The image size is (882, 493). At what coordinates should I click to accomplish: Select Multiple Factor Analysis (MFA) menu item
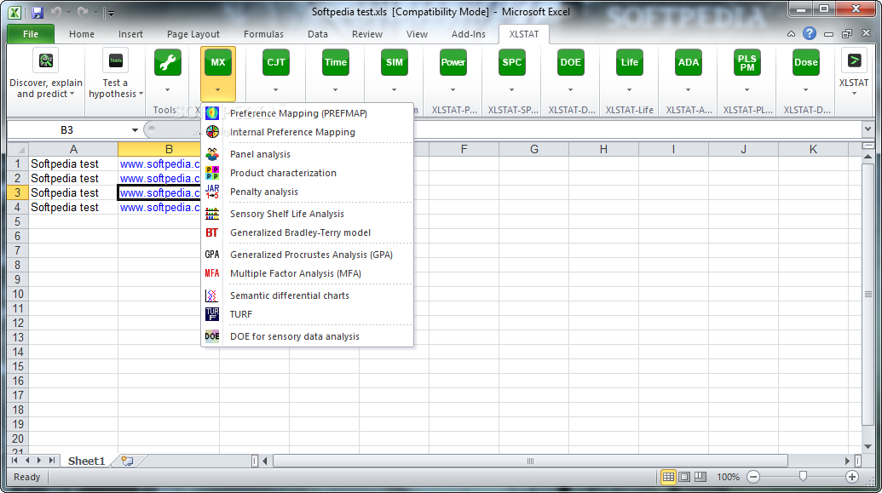[307, 273]
